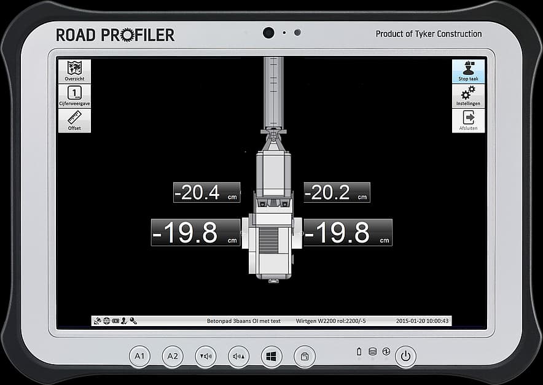Select the -20.4 cm reading
Viewport: 543px width, 385px height.
(x=207, y=193)
